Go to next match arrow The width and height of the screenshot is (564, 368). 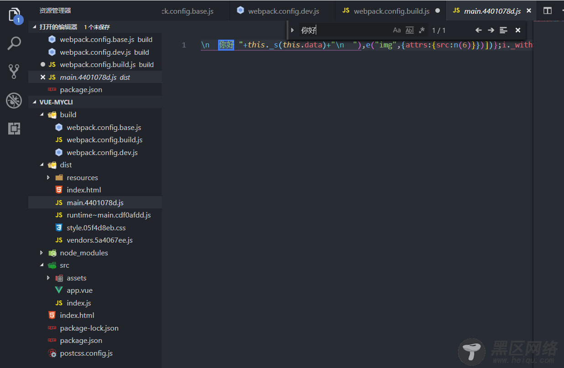click(x=491, y=30)
